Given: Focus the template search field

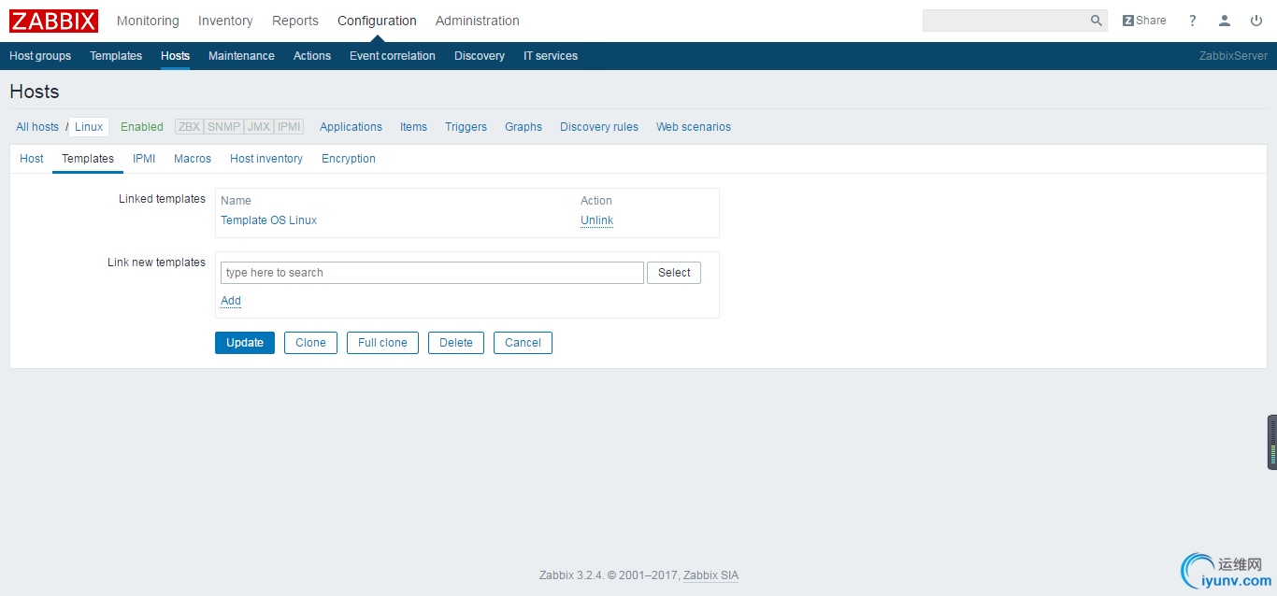Looking at the screenshot, I should (432, 273).
